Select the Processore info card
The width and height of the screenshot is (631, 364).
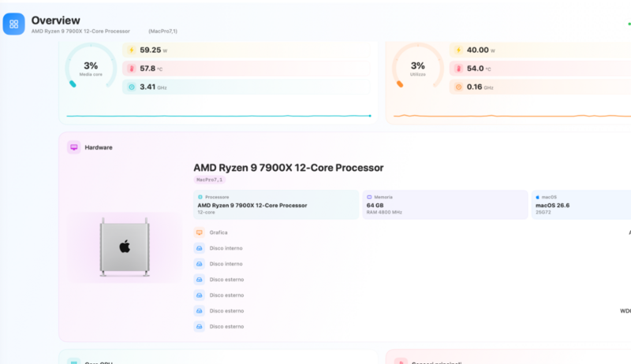(x=276, y=205)
